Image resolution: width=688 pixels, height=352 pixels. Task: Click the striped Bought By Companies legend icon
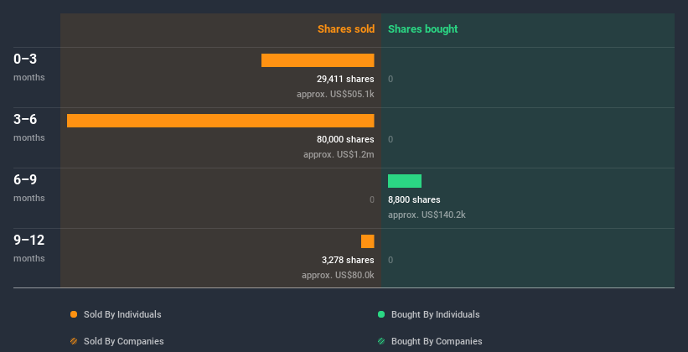[x=381, y=341]
